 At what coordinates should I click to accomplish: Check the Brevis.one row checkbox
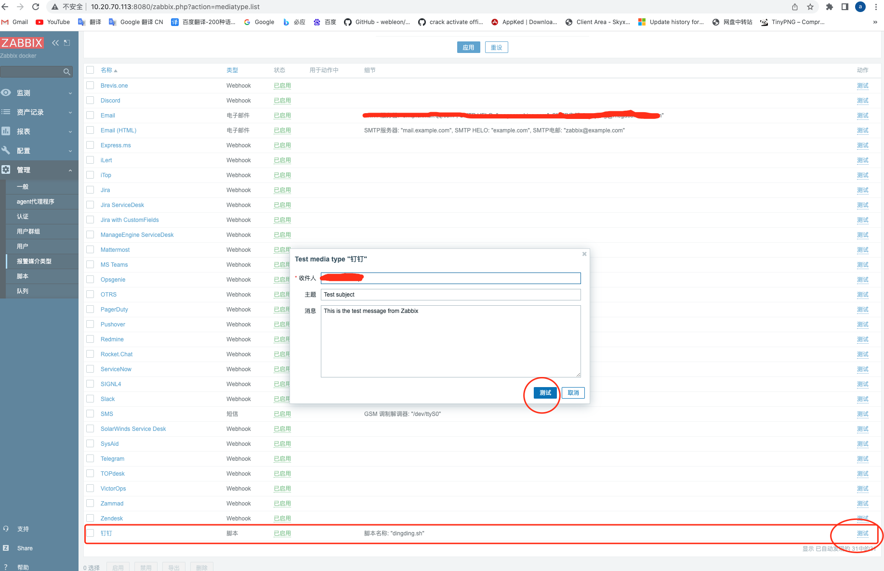coord(90,85)
